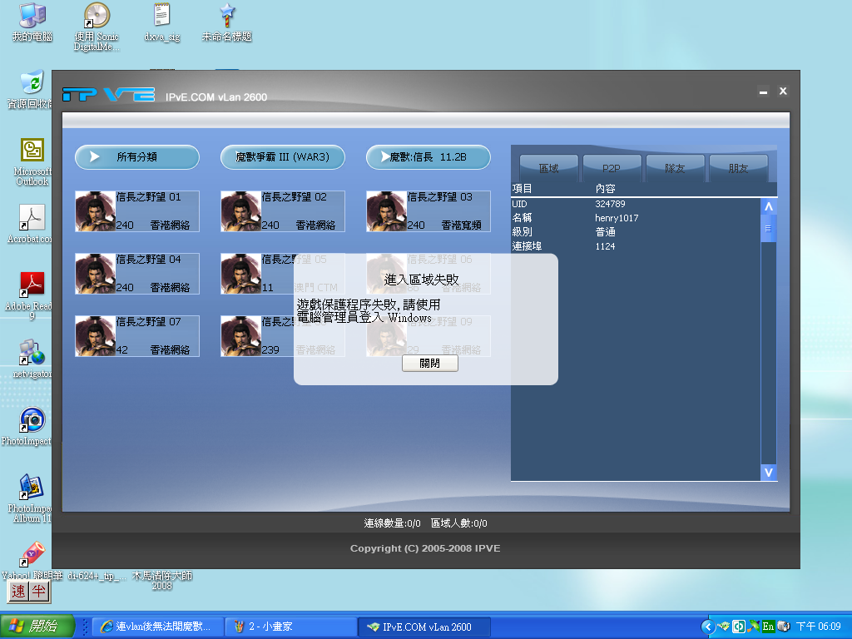Click the En language tray indicator
Image resolution: width=852 pixels, height=639 pixels.
point(768,627)
